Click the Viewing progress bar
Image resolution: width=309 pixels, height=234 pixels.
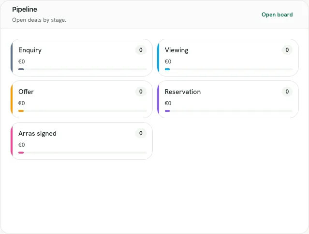(229, 69)
